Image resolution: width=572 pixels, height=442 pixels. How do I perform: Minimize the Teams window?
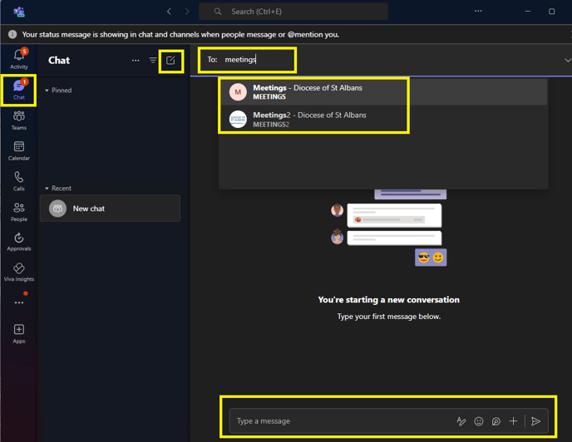coord(527,12)
